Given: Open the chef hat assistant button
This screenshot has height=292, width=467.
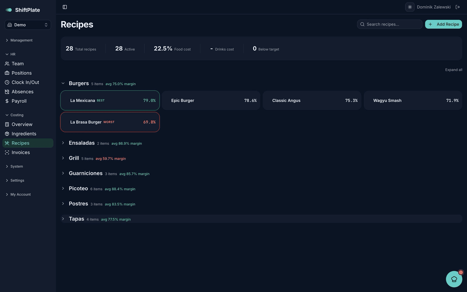Looking at the screenshot, I should 454,279.
